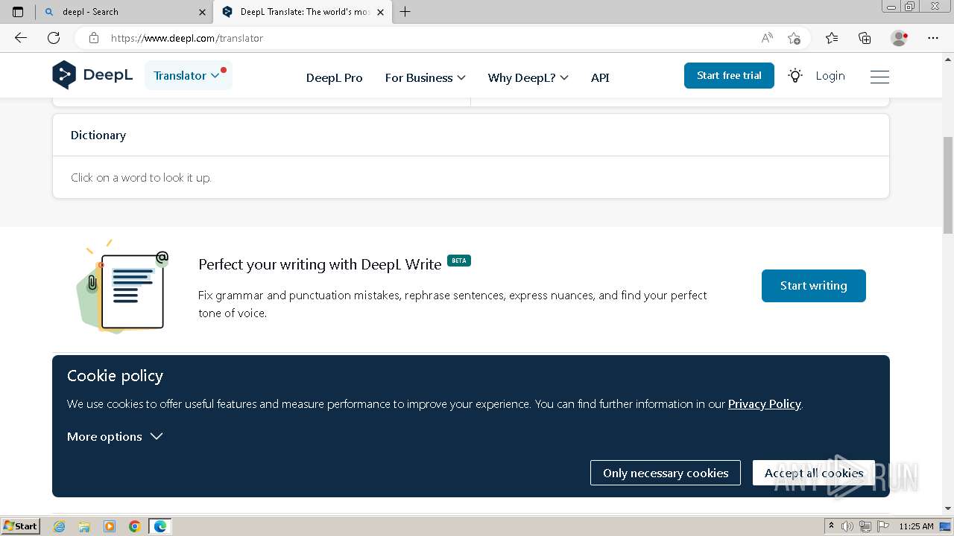Click the Start writing button

click(813, 286)
